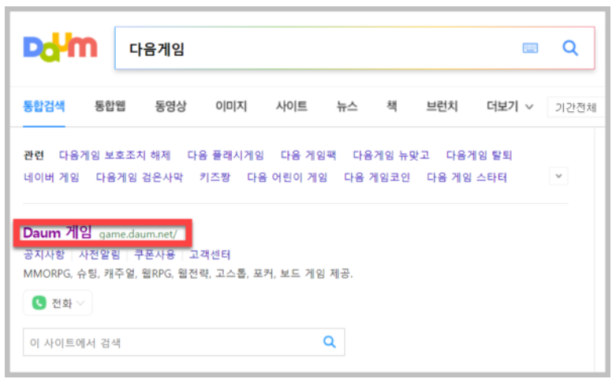Open the 사이트 tab
Screen dimensions: 616x379
point(292,106)
